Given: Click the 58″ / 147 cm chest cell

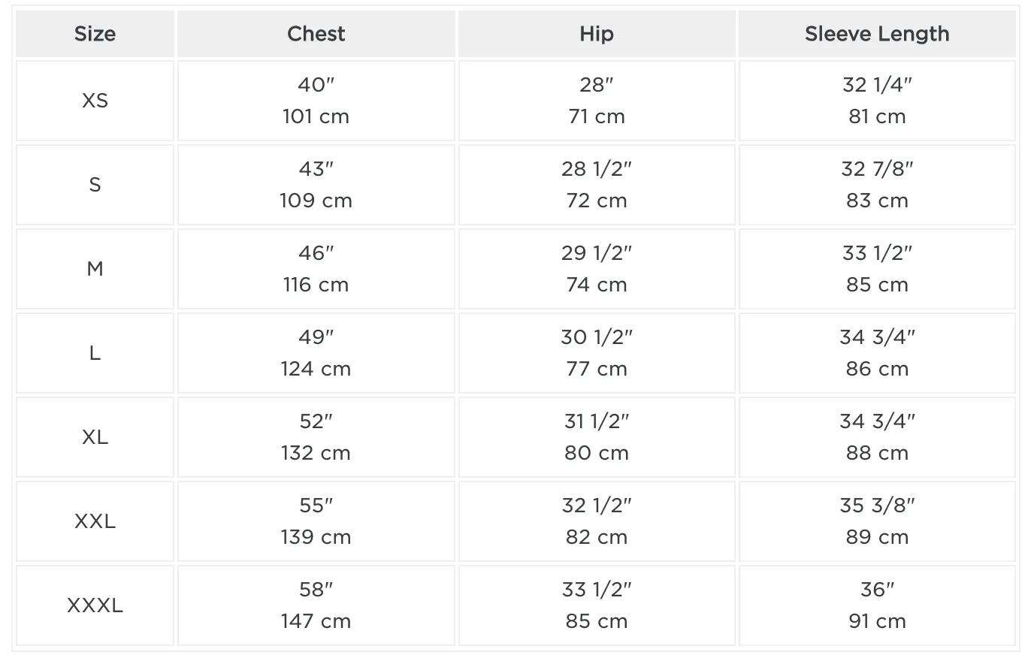Looking at the screenshot, I should coord(316,605).
